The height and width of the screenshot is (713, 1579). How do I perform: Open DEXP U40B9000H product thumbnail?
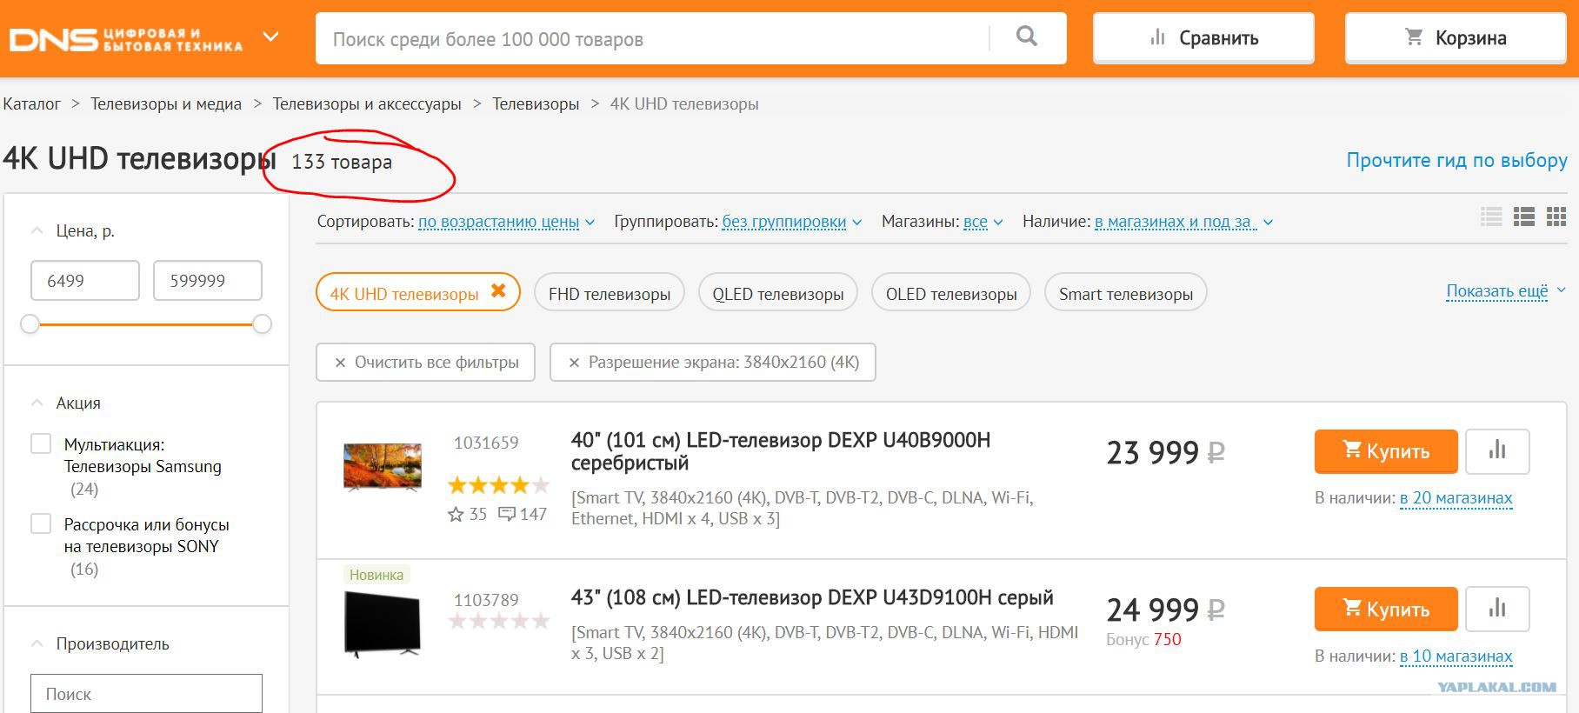(383, 467)
